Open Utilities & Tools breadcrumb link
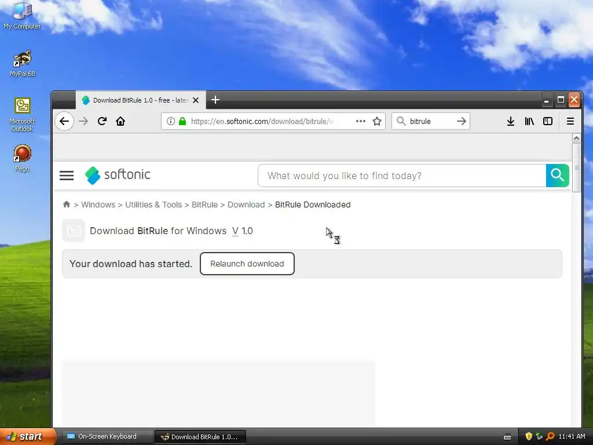This screenshot has height=445, width=593. coord(153,205)
